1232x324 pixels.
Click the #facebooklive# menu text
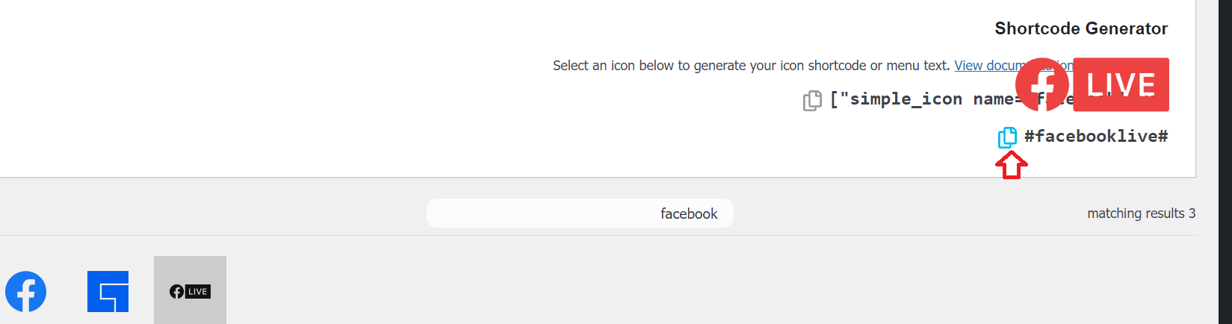(x=1095, y=136)
